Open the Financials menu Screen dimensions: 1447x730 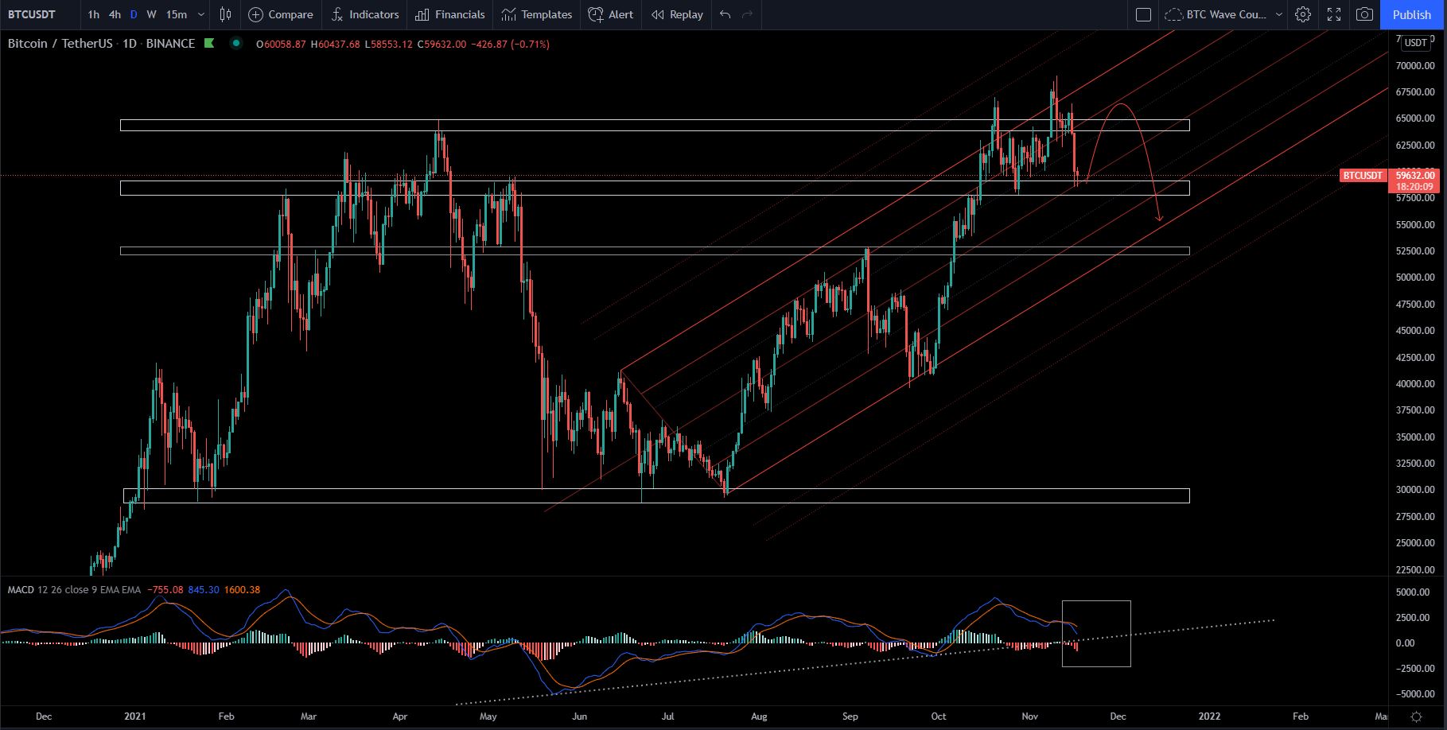450,14
